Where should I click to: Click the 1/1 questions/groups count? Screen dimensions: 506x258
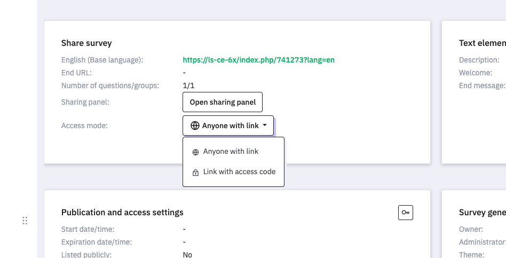point(188,85)
